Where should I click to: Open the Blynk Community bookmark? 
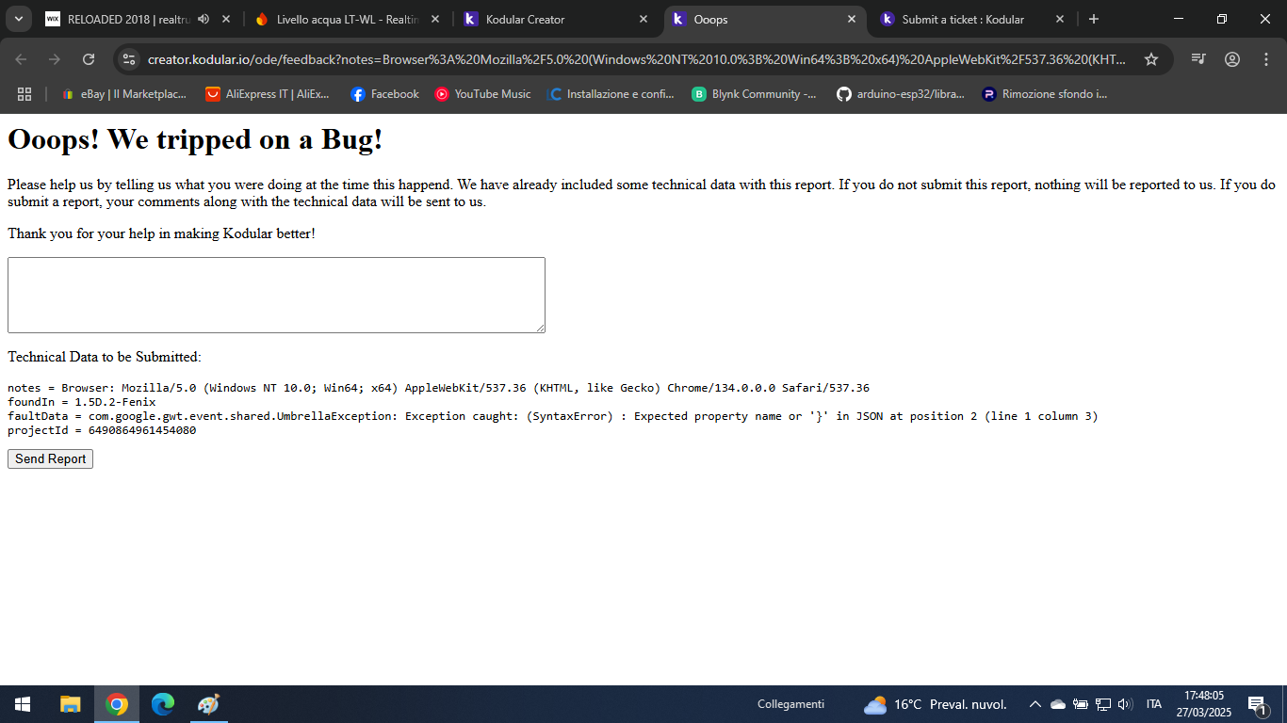point(755,93)
